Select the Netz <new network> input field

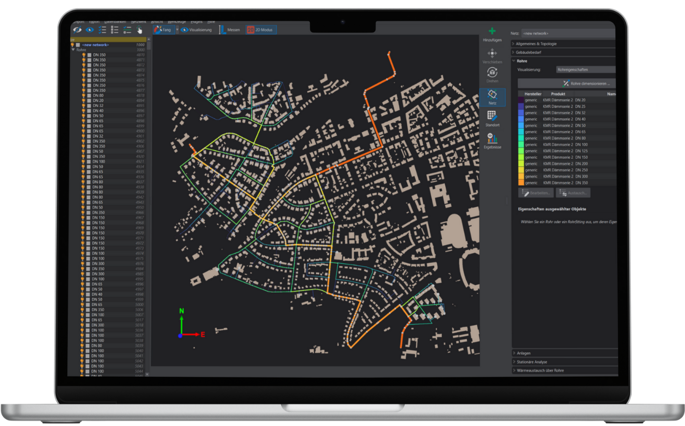[568, 33]
